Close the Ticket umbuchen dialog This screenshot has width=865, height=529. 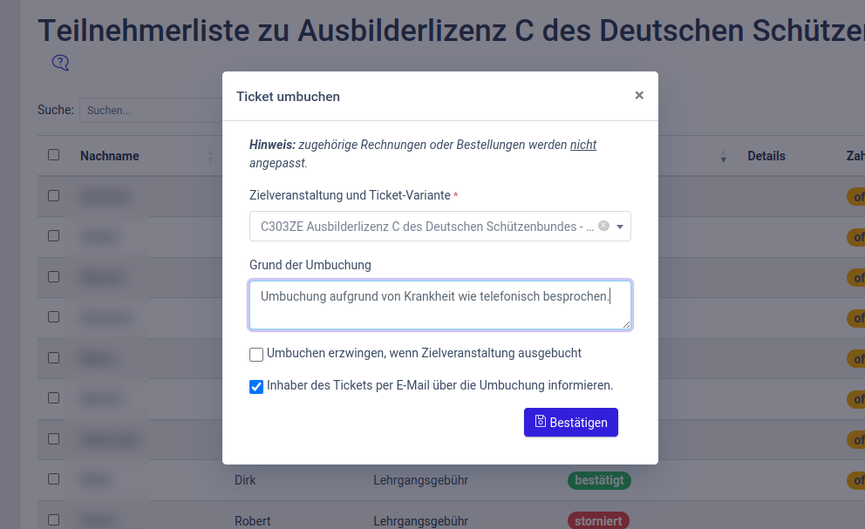coord(639,96)
